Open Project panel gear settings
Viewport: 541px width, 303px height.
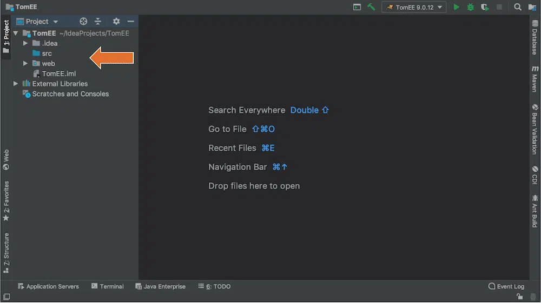(116, 22)
